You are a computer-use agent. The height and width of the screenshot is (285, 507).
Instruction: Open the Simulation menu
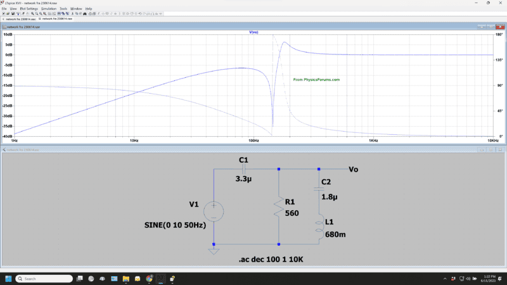49,8
